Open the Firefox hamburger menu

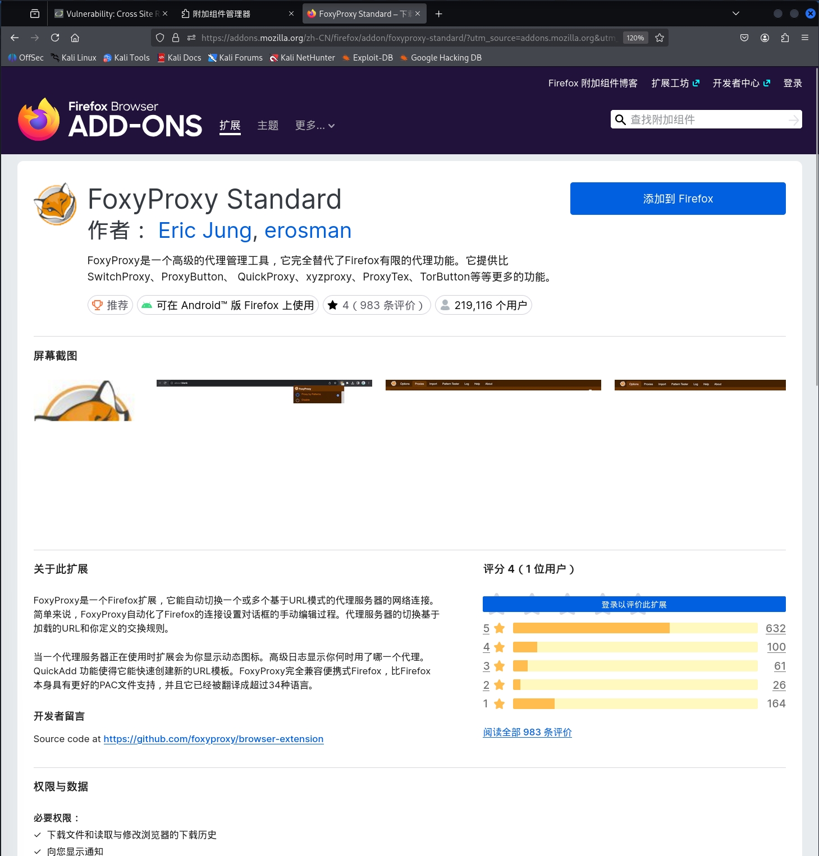[805, 38]
